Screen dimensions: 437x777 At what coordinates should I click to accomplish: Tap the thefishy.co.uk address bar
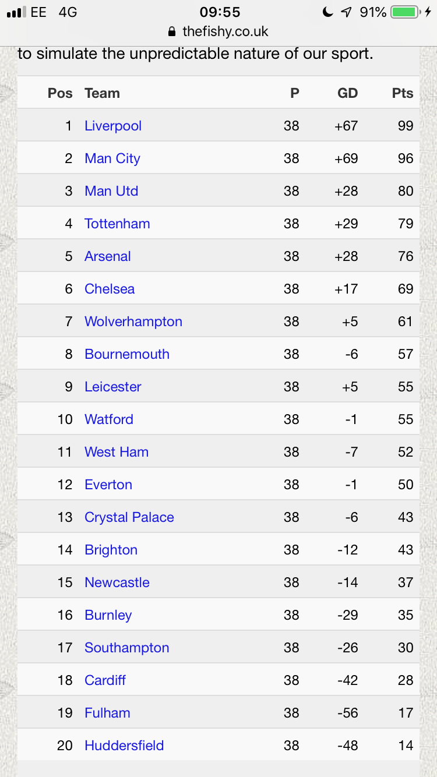coord(218,31)
